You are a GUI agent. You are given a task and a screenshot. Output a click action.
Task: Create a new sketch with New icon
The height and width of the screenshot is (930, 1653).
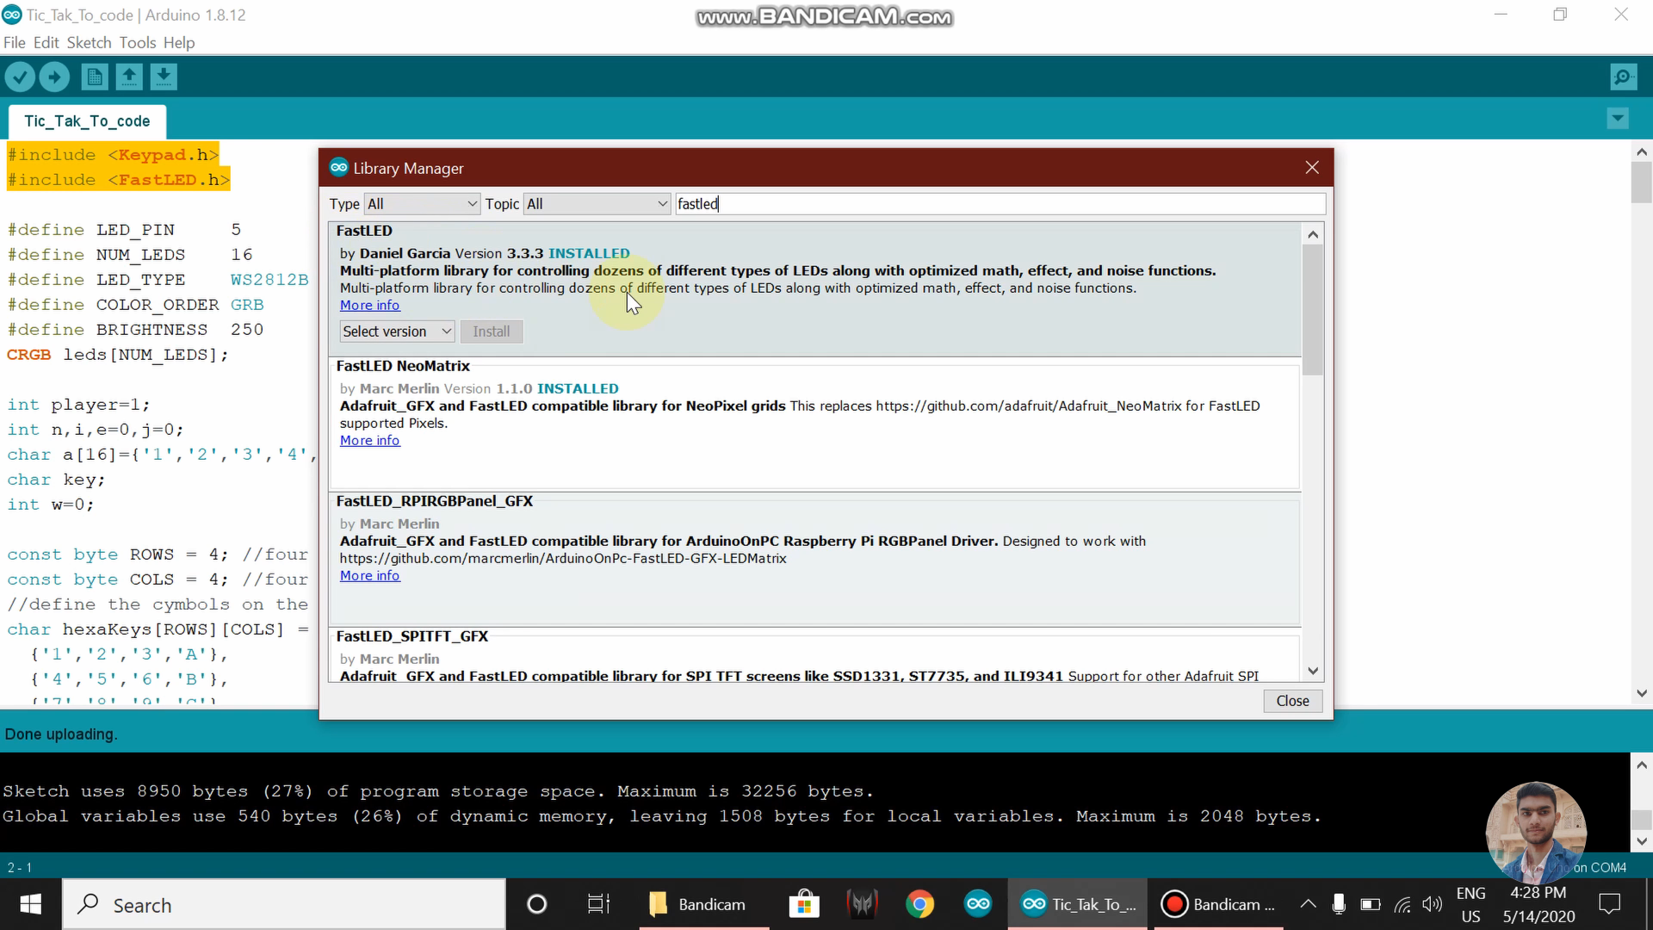[95, 77]
